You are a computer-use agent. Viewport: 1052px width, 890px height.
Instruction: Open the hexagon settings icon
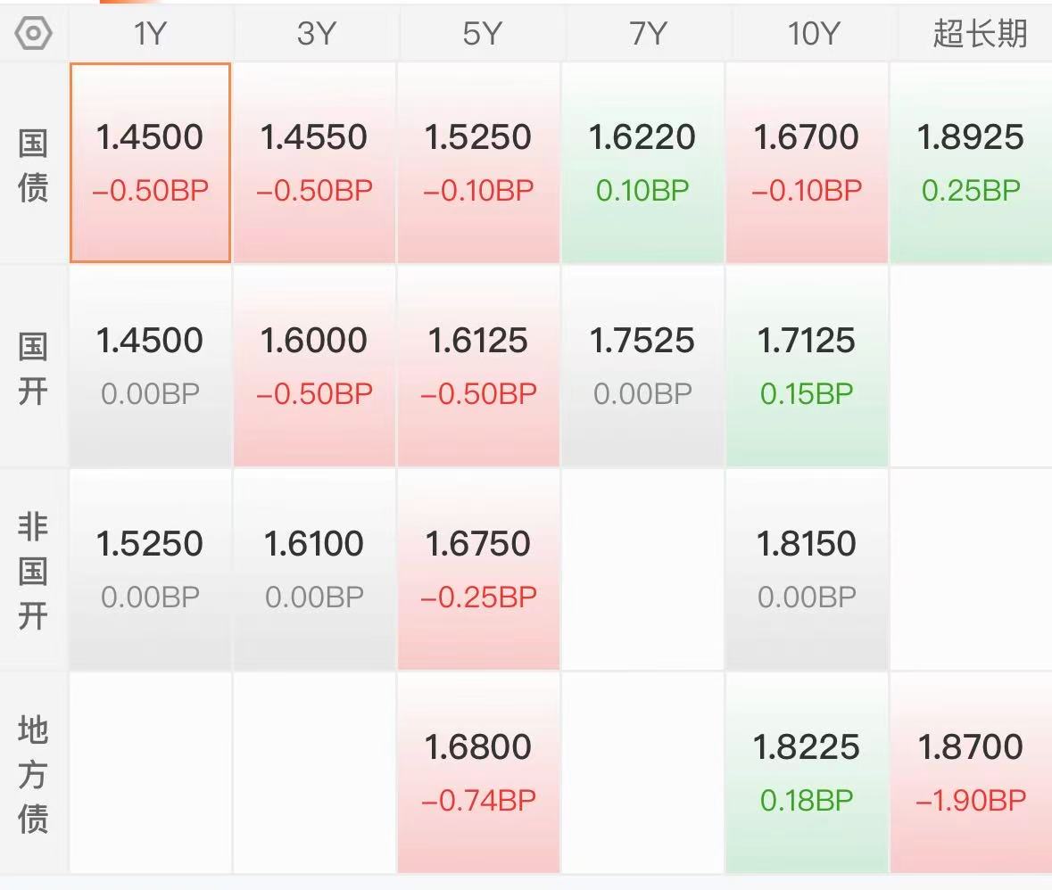(33, 34)
